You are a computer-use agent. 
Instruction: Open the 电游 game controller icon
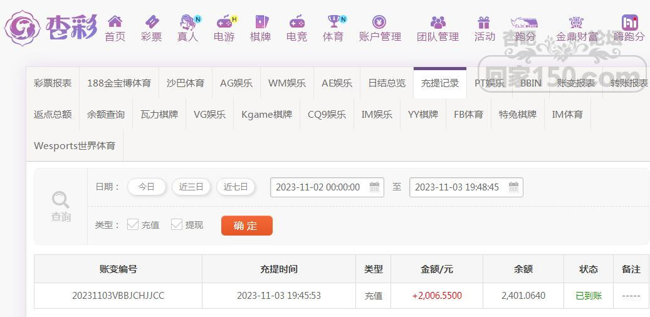(x=224, y=23)
